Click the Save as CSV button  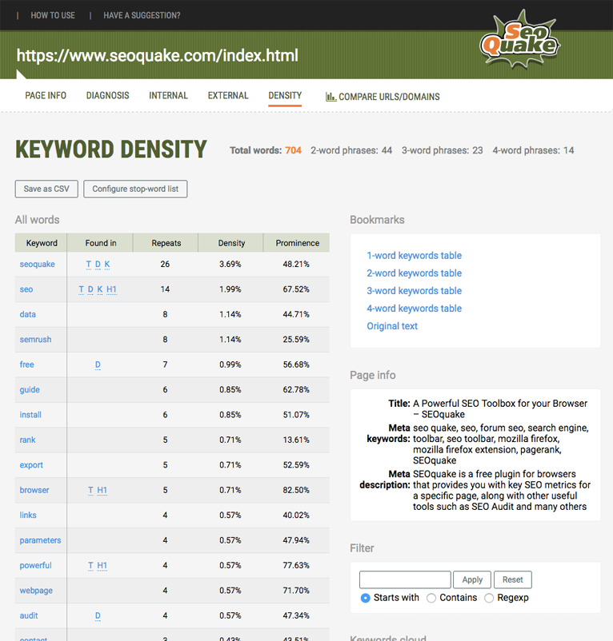pyautogui.click(x=46, y=189)
